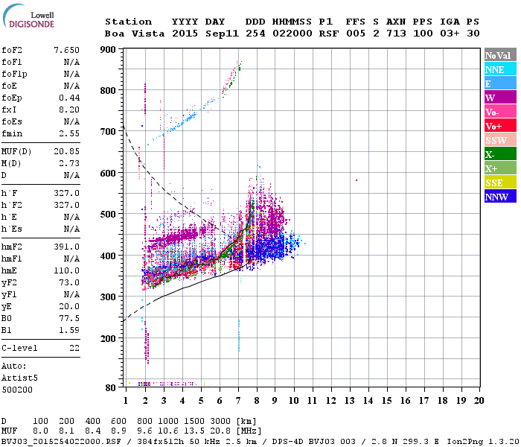This screenshot has height=447, width=521.
Task: Click the 80 km y-axis label
Action: pos(111,388)
